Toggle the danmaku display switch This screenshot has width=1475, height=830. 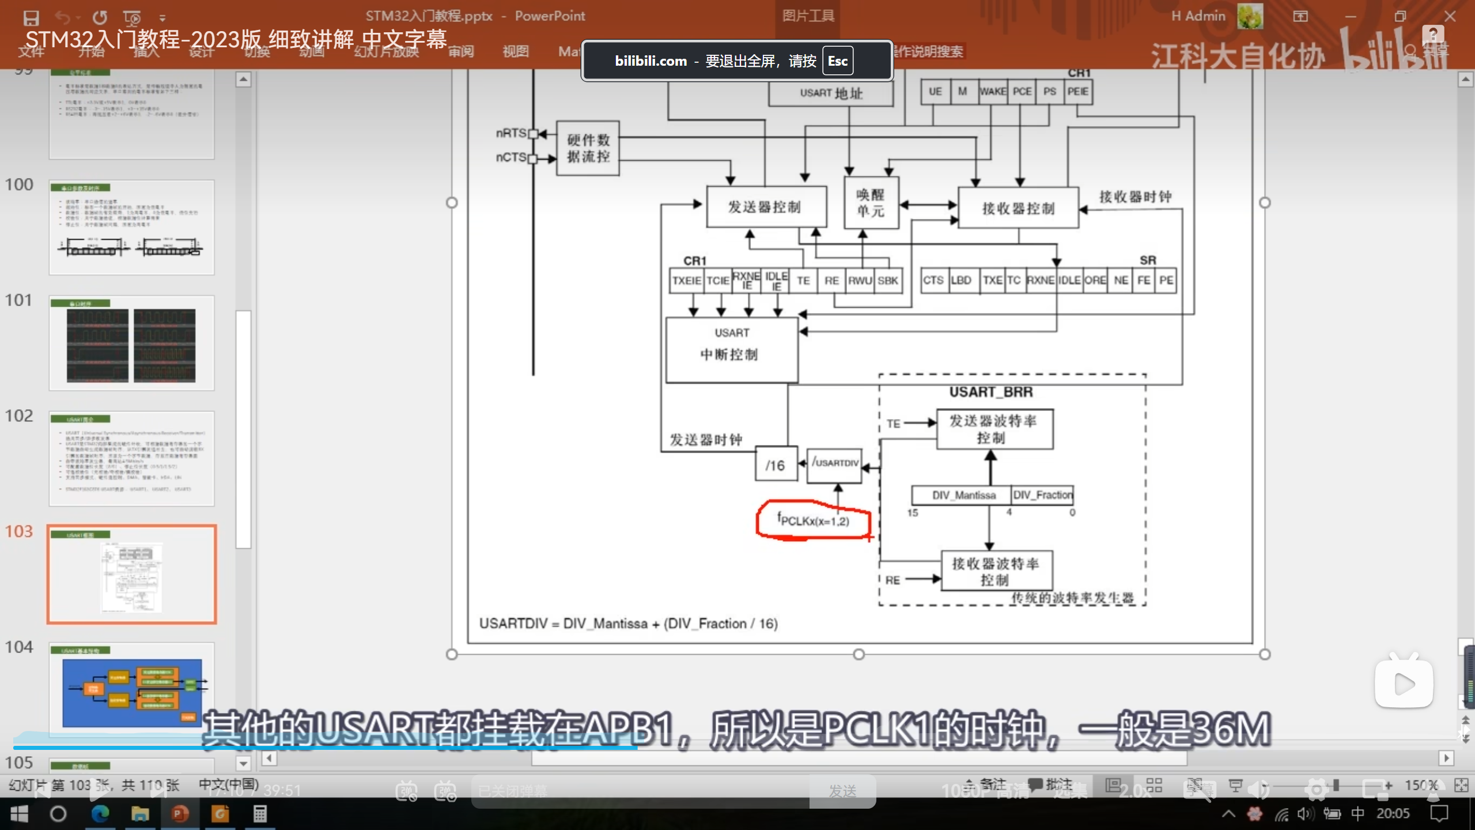406,791
